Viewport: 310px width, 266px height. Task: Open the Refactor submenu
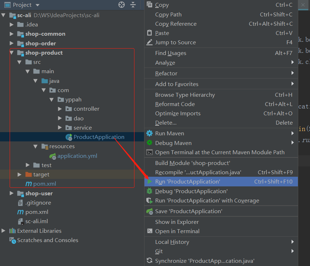click(221, 73)
